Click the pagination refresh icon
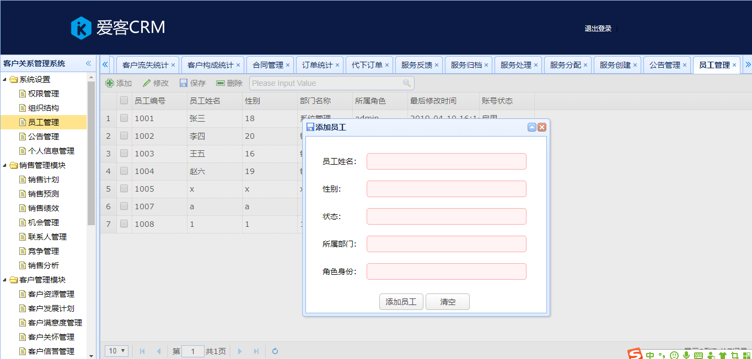 click(x=275, y=351)
